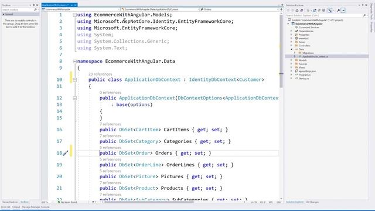The image size is (375, 211).
Task: Select the Properties node in Solution Explorer
Action: coord(304,35)
